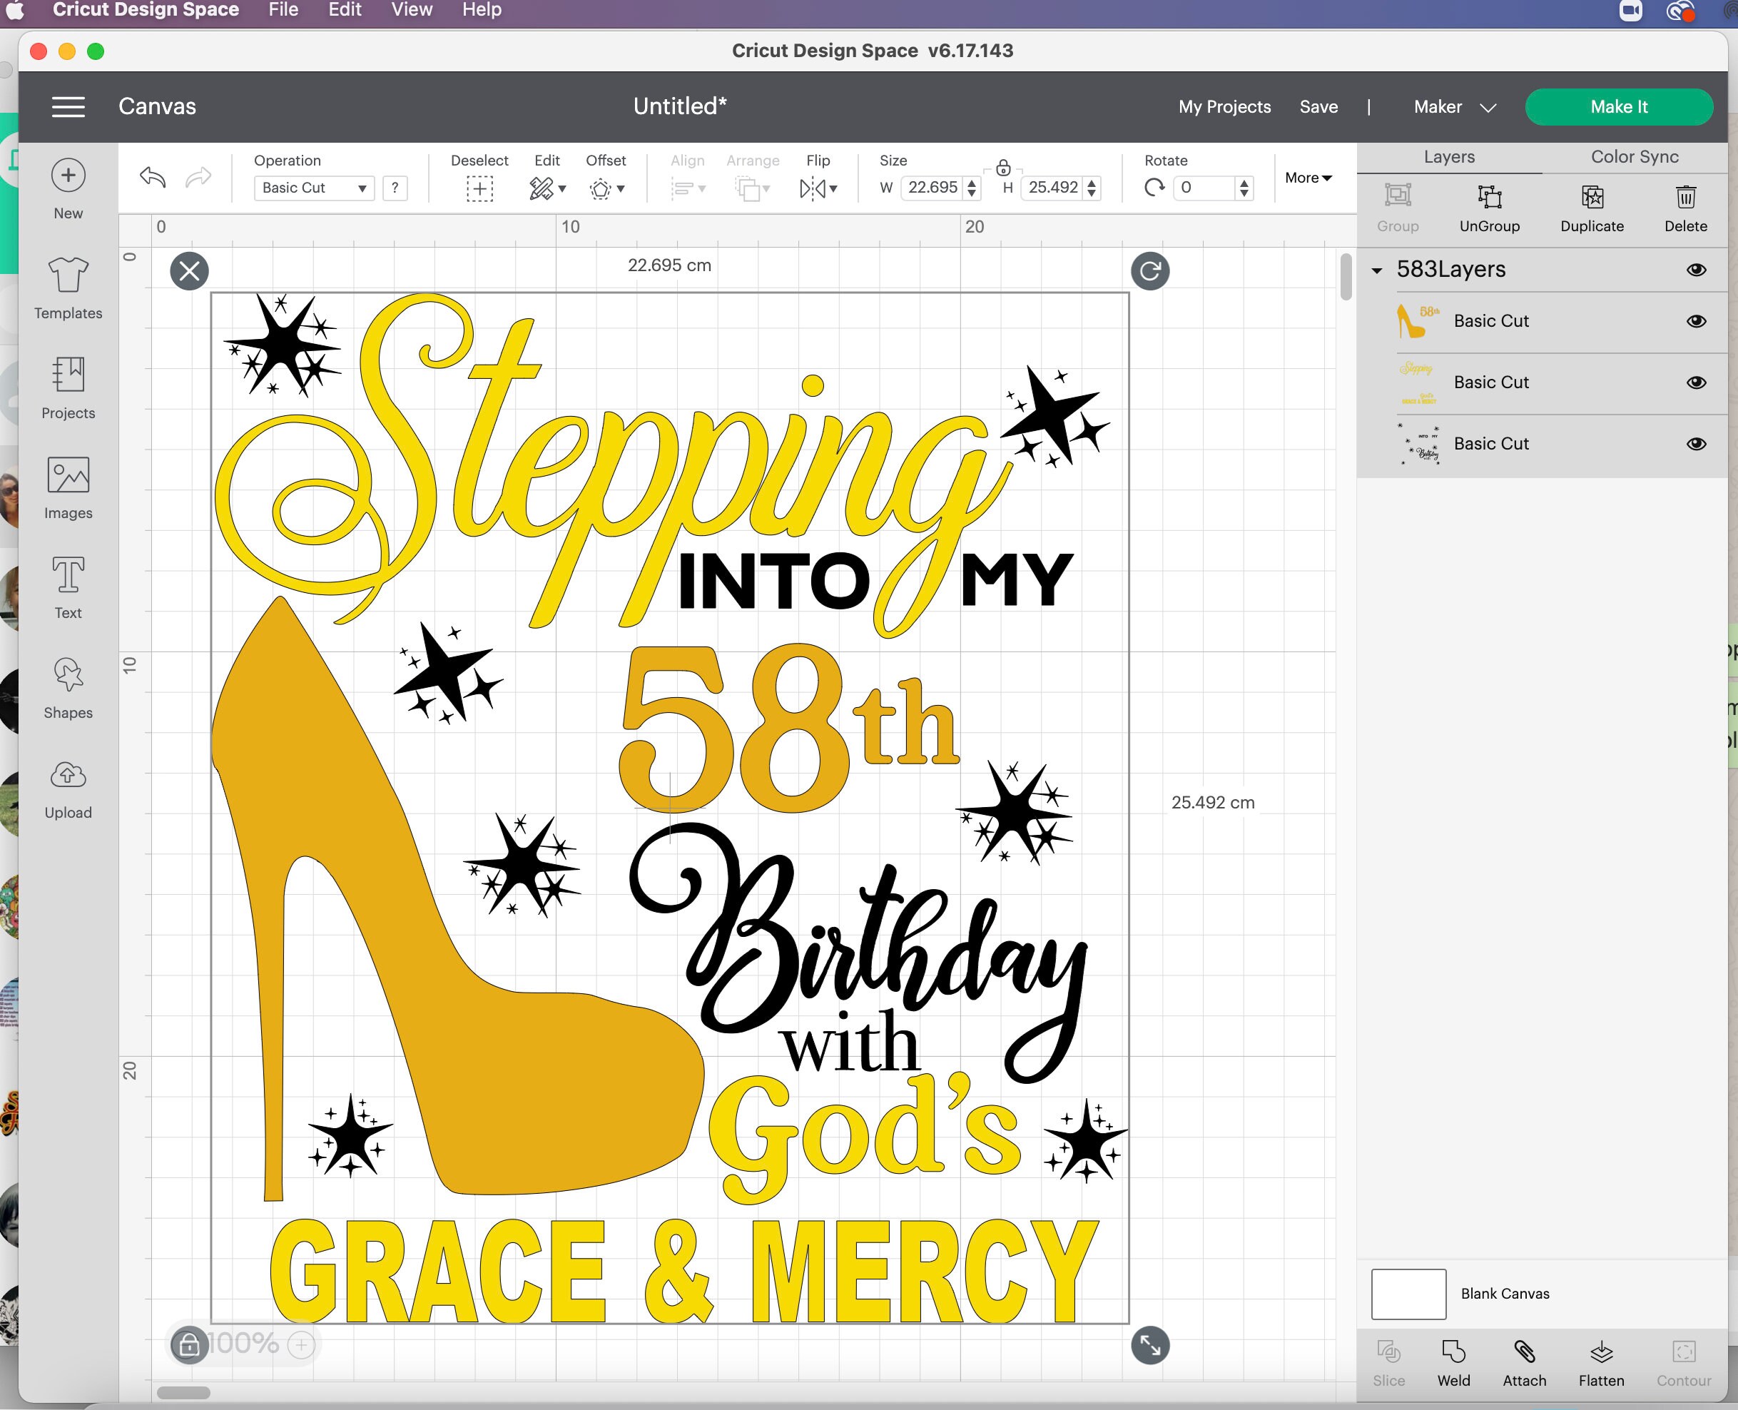Hide the 583Layers group
This screenshot has height=1410, width=1738.
click(1696, 270)
